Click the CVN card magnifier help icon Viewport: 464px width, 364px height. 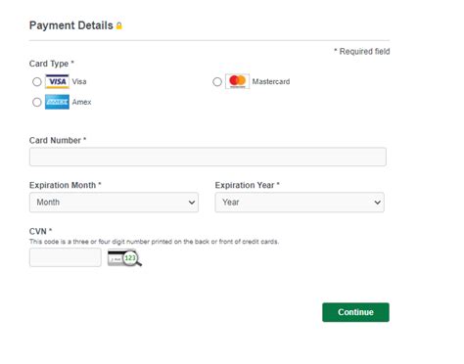(x=124, y=257)
